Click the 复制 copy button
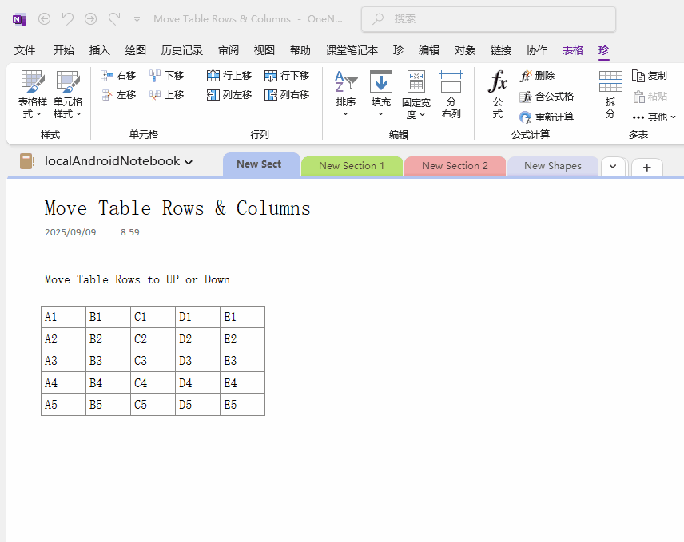The width and height of the screenshot is (684, 542). (x=649, y=76)
